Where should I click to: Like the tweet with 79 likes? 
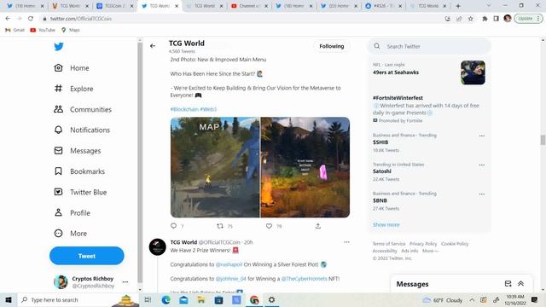coord(269,226)
